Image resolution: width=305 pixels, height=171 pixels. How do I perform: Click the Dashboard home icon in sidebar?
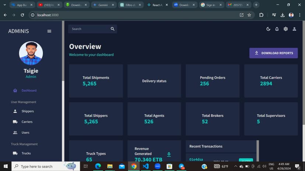tap(15, 91)
